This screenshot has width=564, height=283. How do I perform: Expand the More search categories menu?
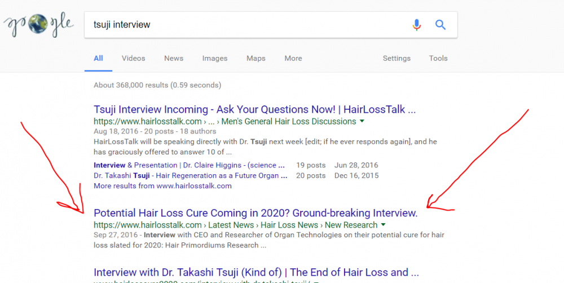tap(293, 58)
